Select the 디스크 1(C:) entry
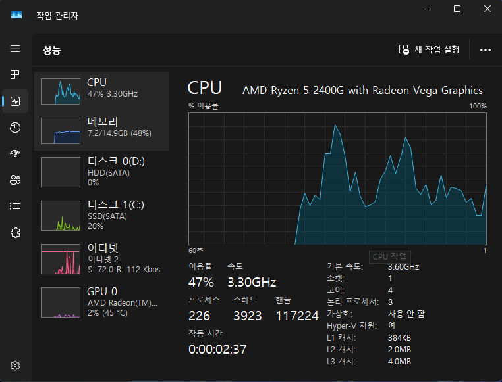 [x=101, y=215]
